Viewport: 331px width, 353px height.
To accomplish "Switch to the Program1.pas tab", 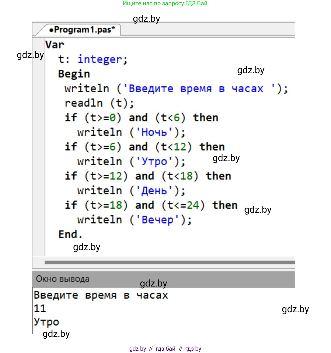I will click(x=82, y=30).
